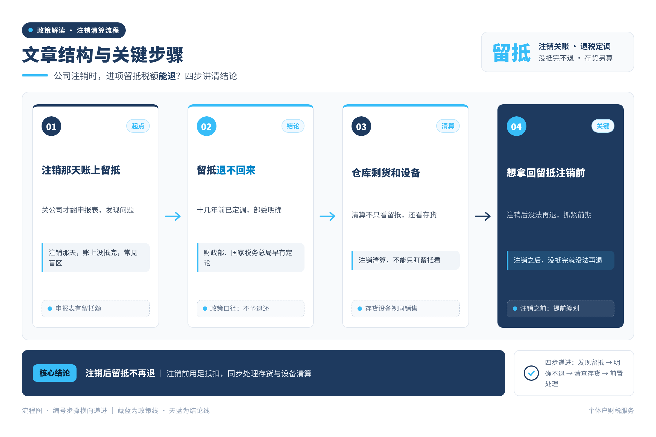Screen dimensions: 656x437
Task: Click the 政策口径：不予退还 dashed chip
Action: (x=250, y=309)
